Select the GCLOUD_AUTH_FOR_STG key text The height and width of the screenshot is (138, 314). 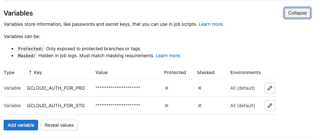[56, 106]
